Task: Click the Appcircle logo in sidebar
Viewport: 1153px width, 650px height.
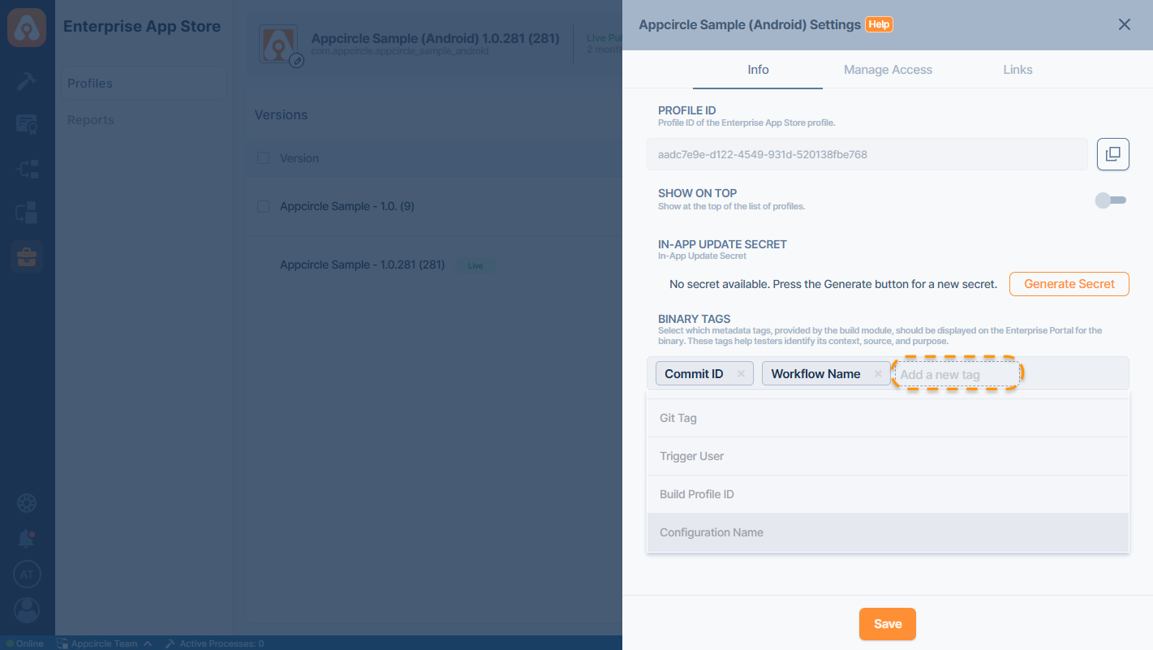Action: tap(27, 27)
